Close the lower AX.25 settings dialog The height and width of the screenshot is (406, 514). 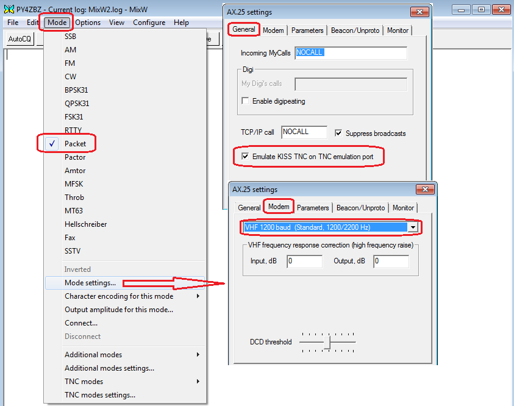click(425, 190)
